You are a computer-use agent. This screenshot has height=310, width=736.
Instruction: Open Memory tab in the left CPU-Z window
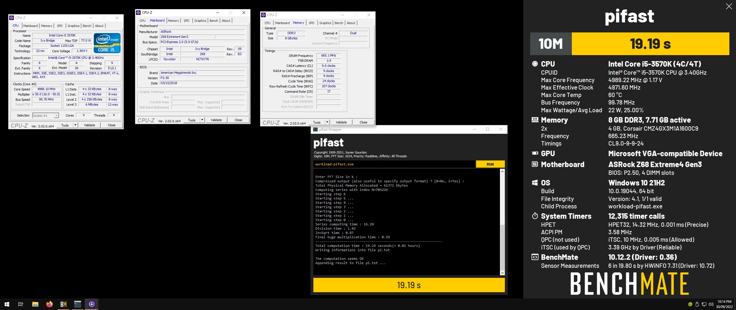click(x=47, y=26)
